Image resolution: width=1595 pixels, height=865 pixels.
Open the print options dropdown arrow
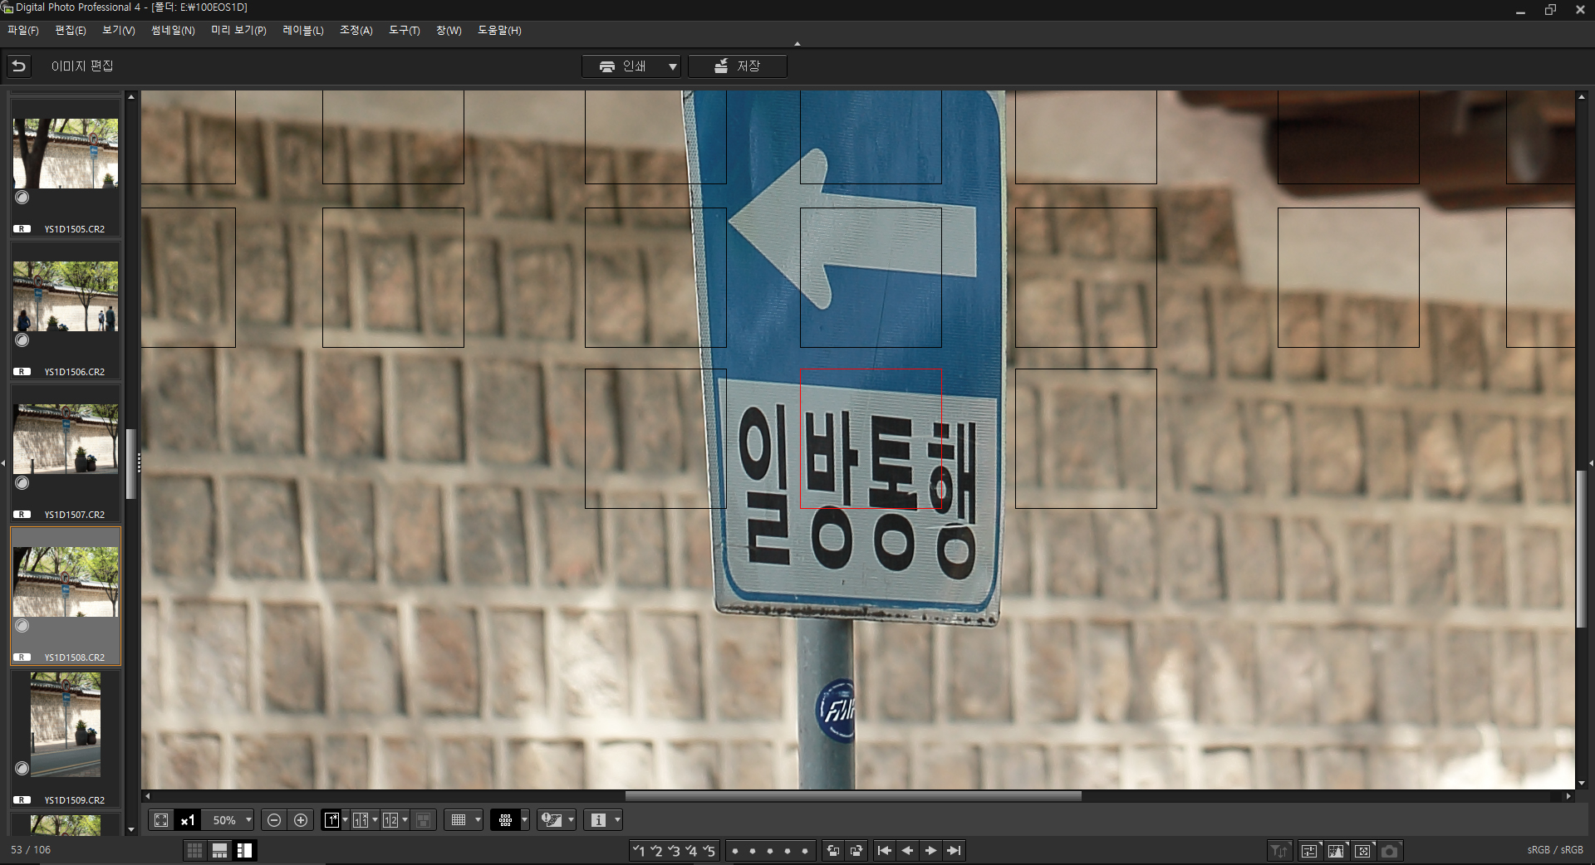(x=673, y=66)
